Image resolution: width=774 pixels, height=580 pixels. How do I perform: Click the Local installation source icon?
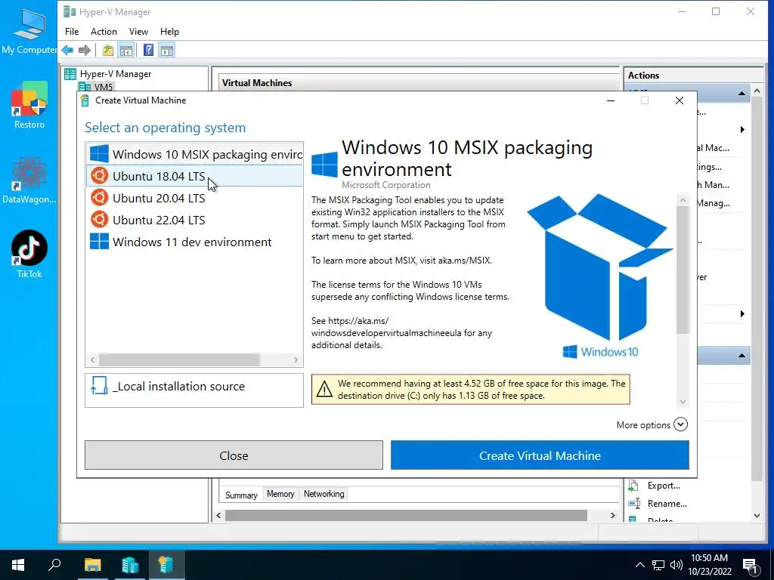(x=99, y=386)
